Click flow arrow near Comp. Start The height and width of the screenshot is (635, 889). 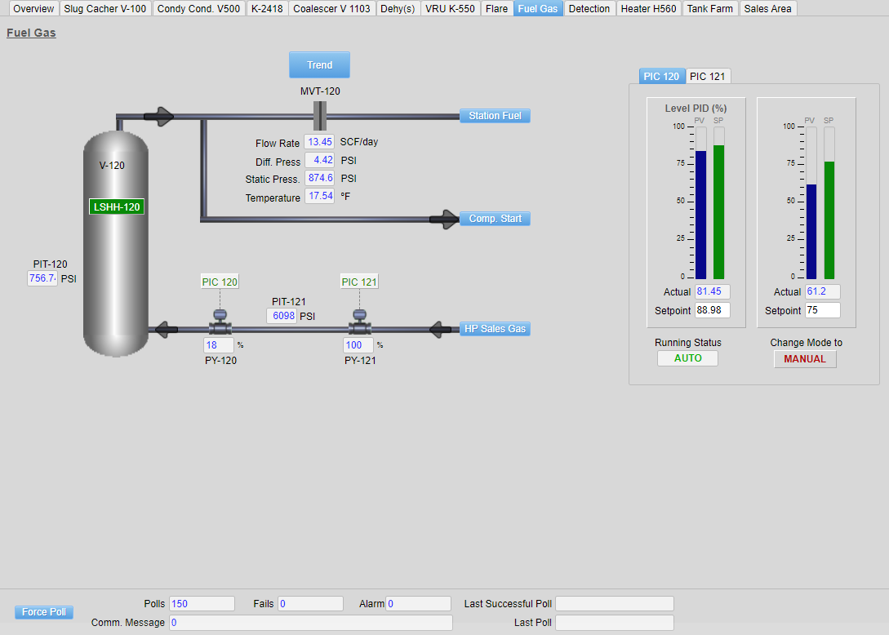(444, 219)
